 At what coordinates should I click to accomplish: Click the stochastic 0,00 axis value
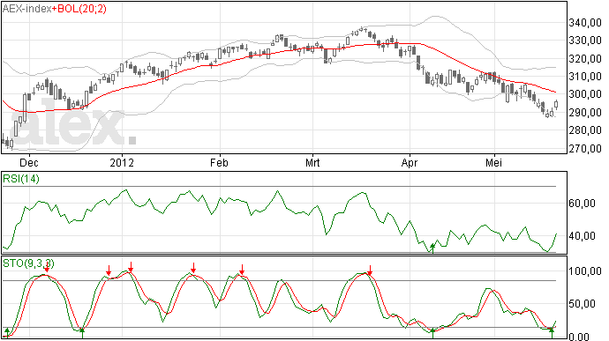tap(579, 337)
